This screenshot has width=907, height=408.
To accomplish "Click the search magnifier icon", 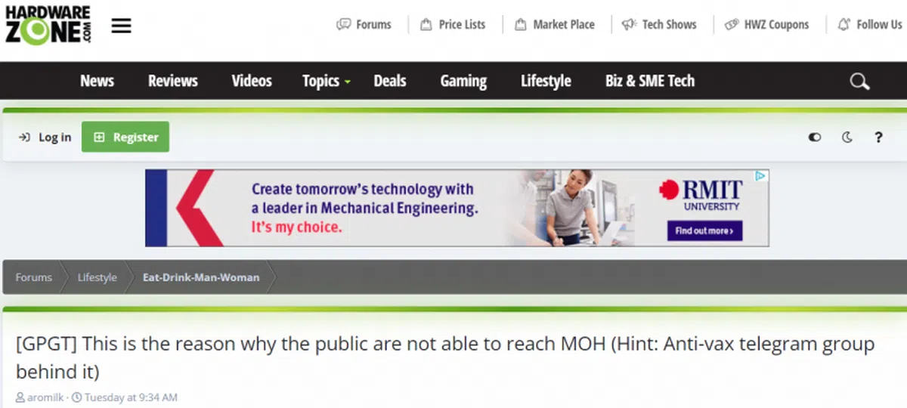I will [x=859, y=82].
